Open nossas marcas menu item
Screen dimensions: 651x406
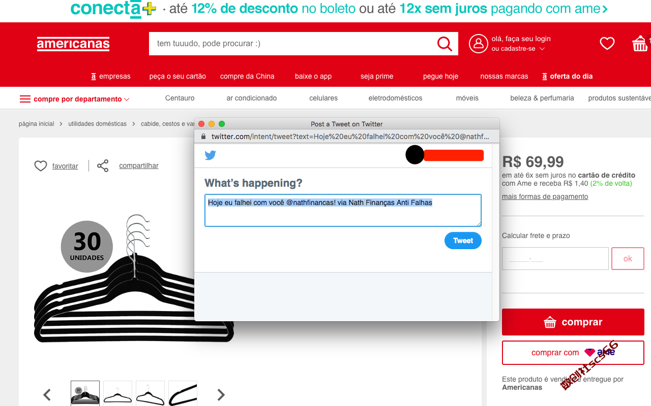pos(504,76)
